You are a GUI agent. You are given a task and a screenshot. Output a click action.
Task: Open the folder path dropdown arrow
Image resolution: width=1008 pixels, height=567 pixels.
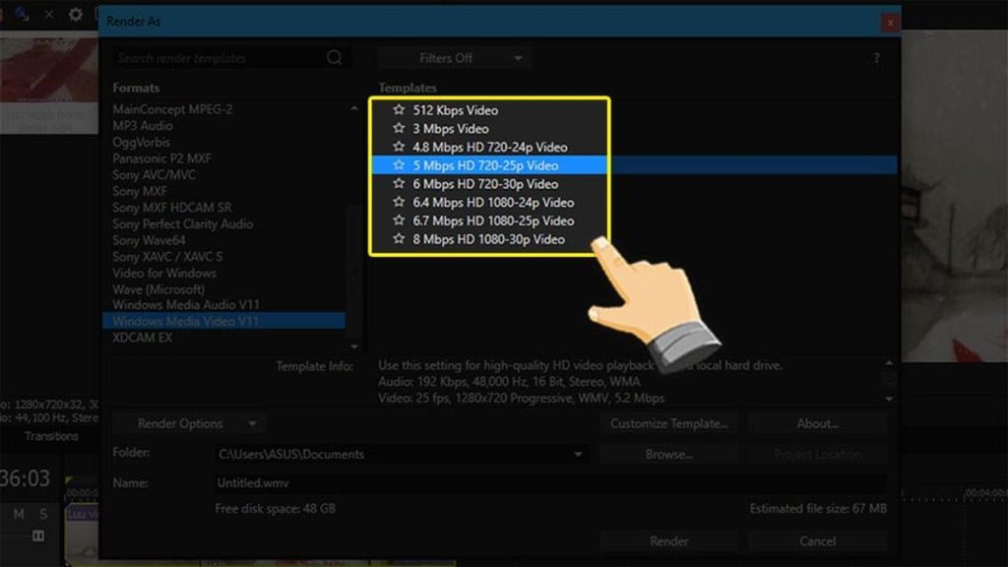coord(579,454)
